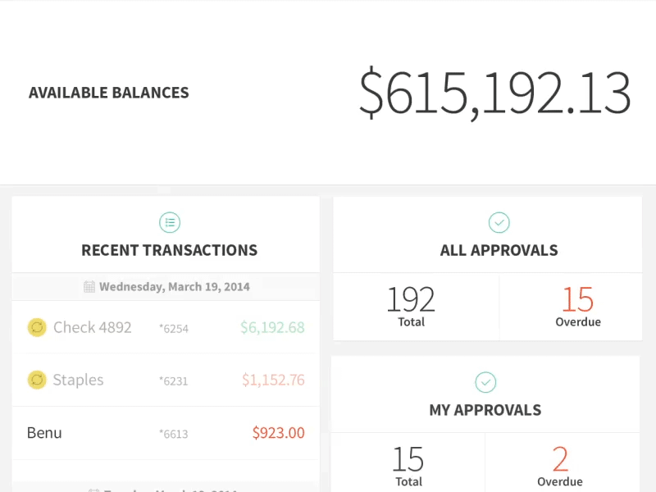
Task: View the 15 Overdue under All Approvals
Action: coord(578,306)
